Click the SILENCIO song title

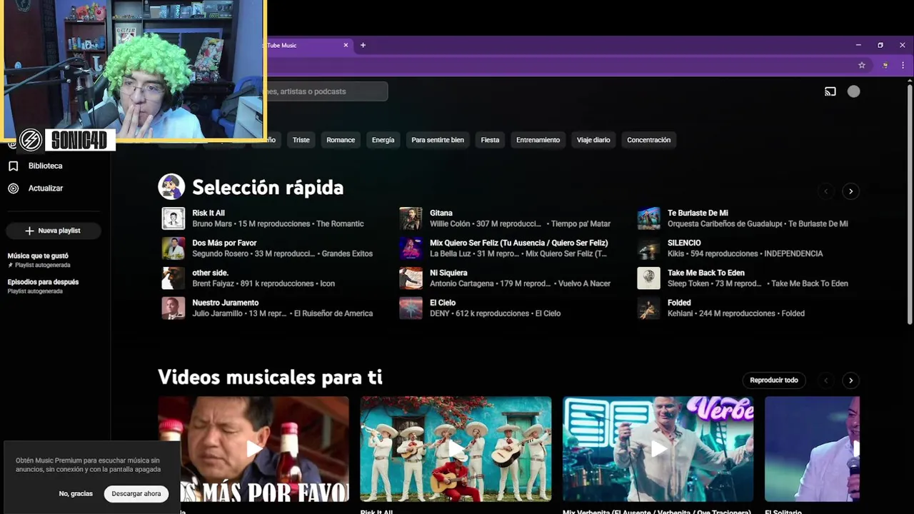[684, 243]
